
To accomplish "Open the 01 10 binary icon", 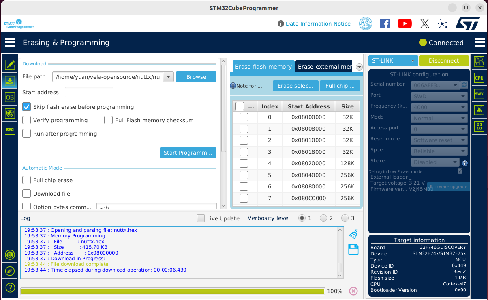I will 479,126.
